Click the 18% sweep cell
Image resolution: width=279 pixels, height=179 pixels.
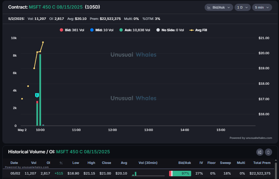click(x=227, y=173)
